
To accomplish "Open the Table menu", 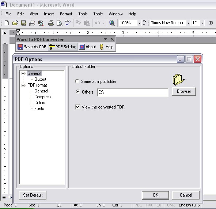I will click(x=98, y=14).
